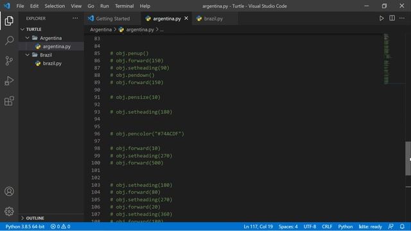
Task: Open the Manage gear icon
Action: (9, 211)
